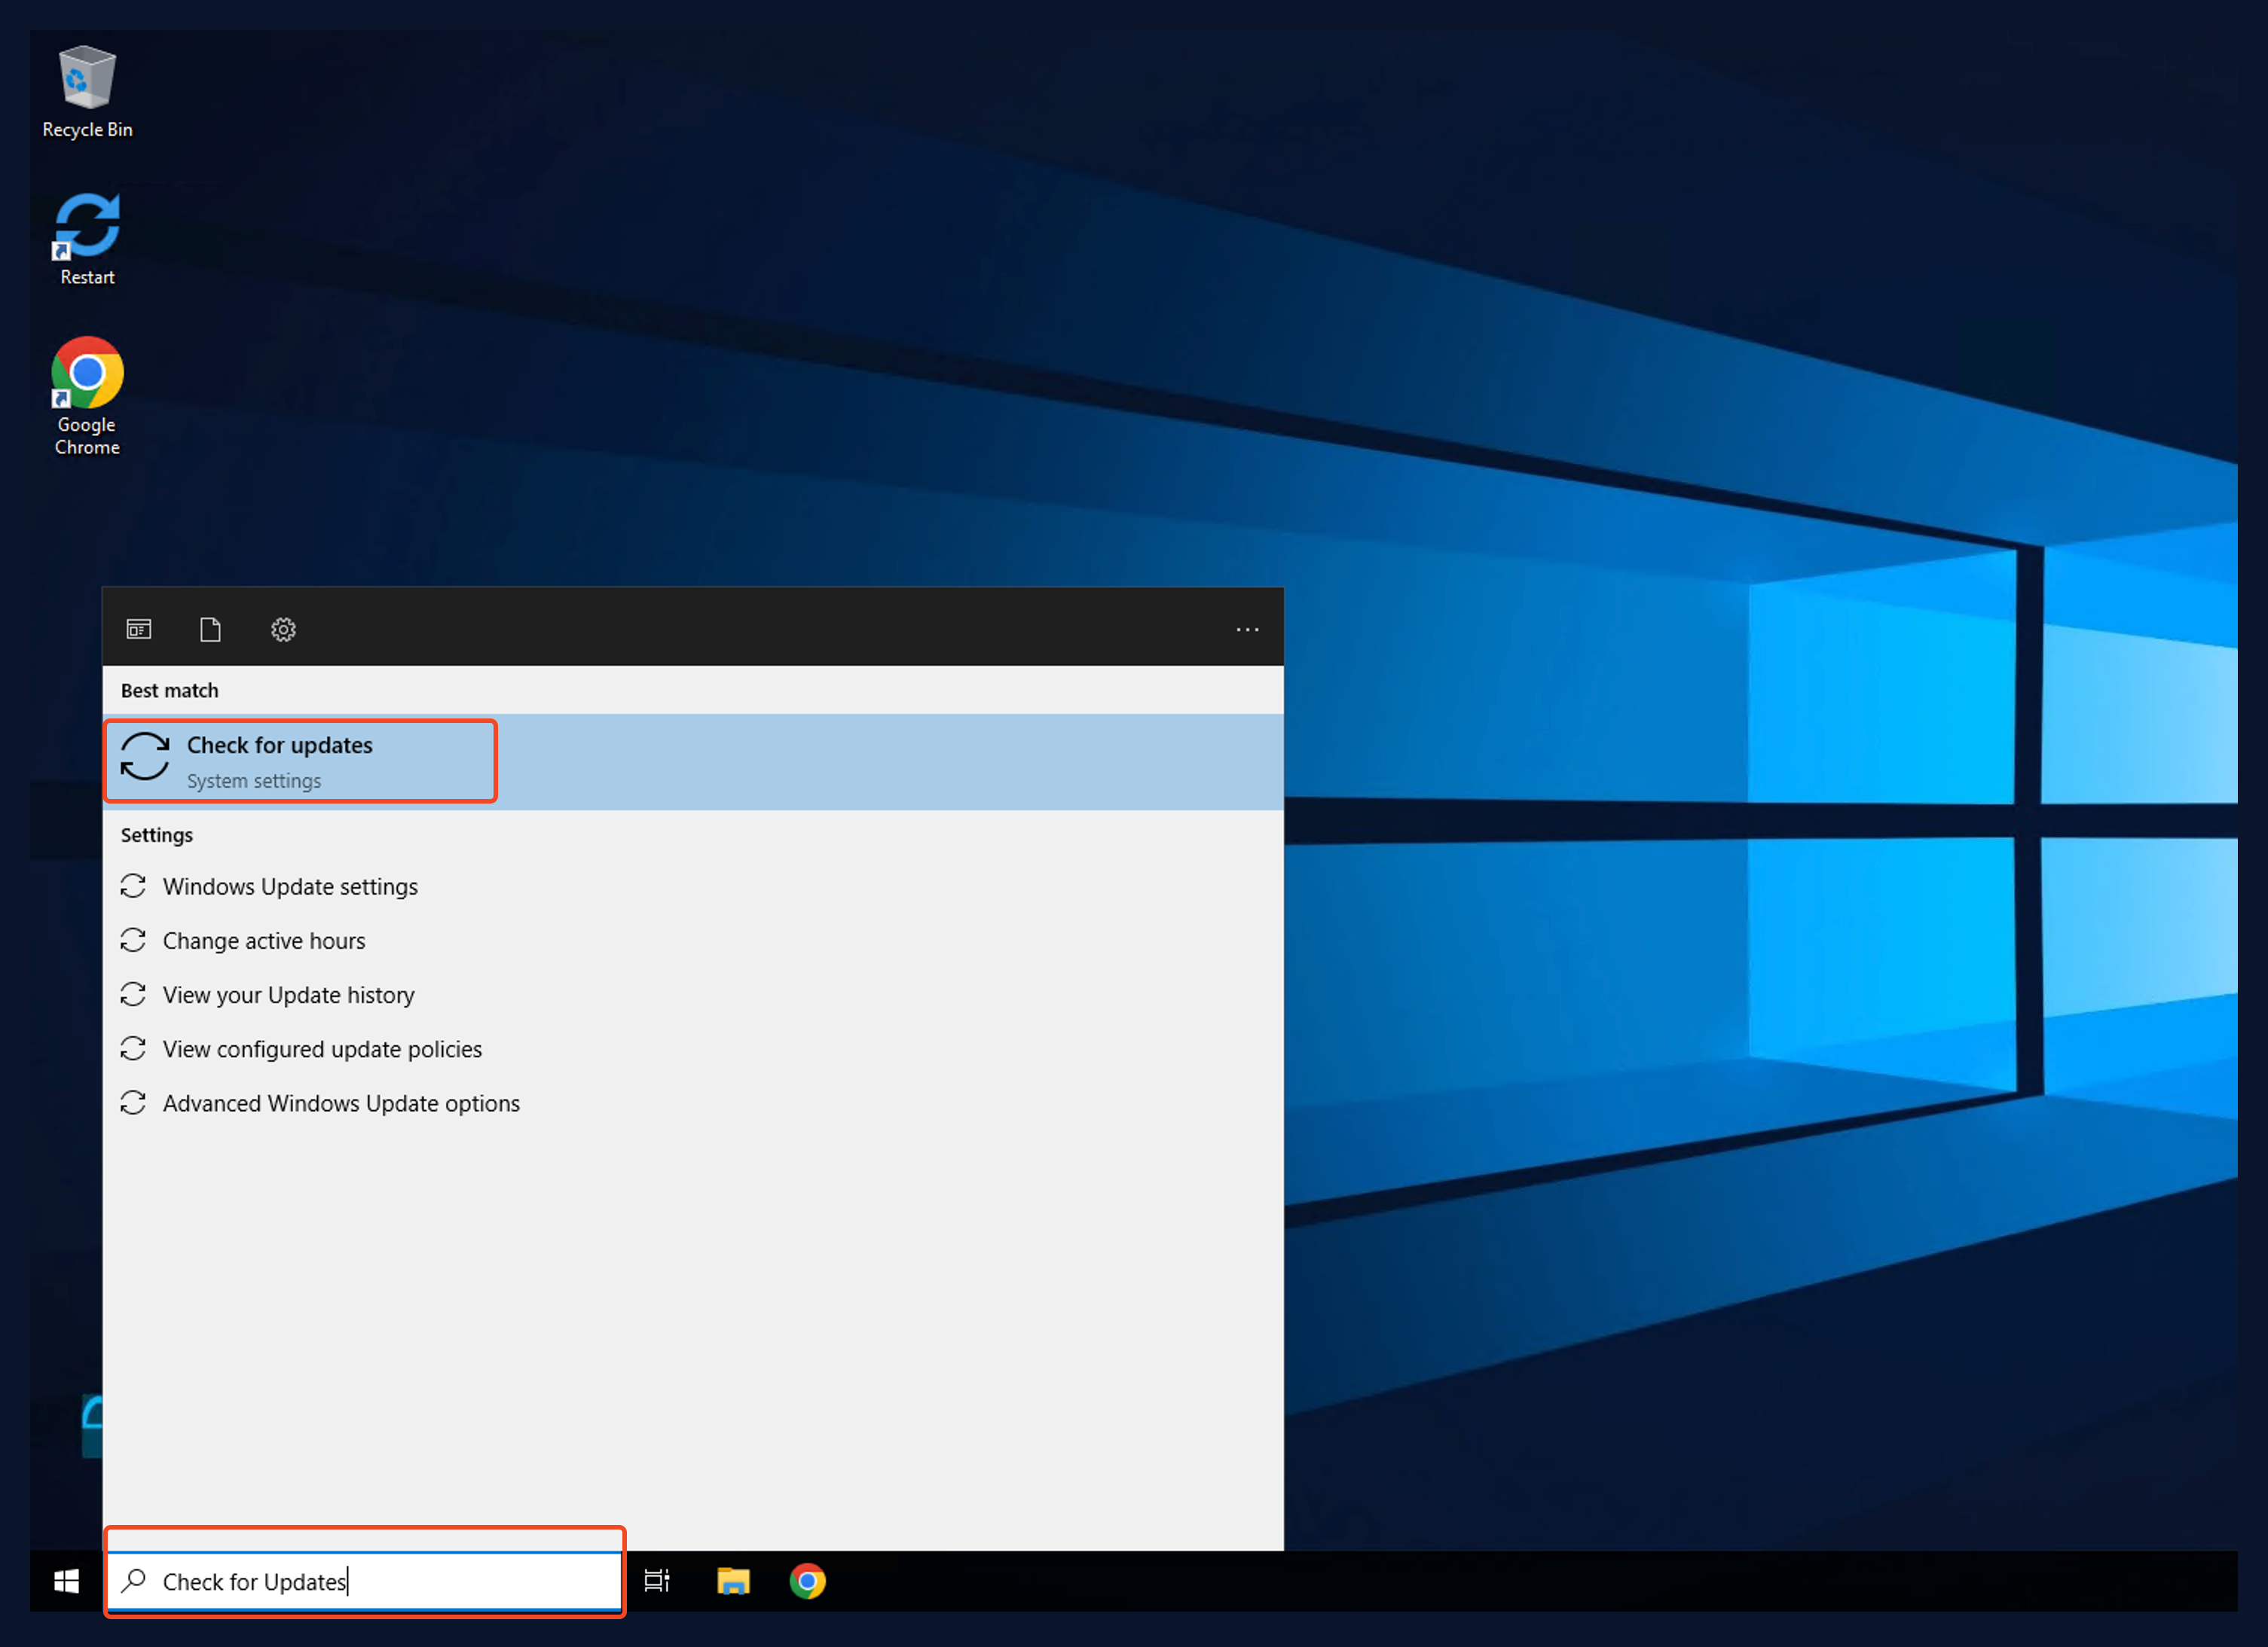Launch Chrome from the taskbar
Screen dimensions: 2268x1647
click(808, 1581)
